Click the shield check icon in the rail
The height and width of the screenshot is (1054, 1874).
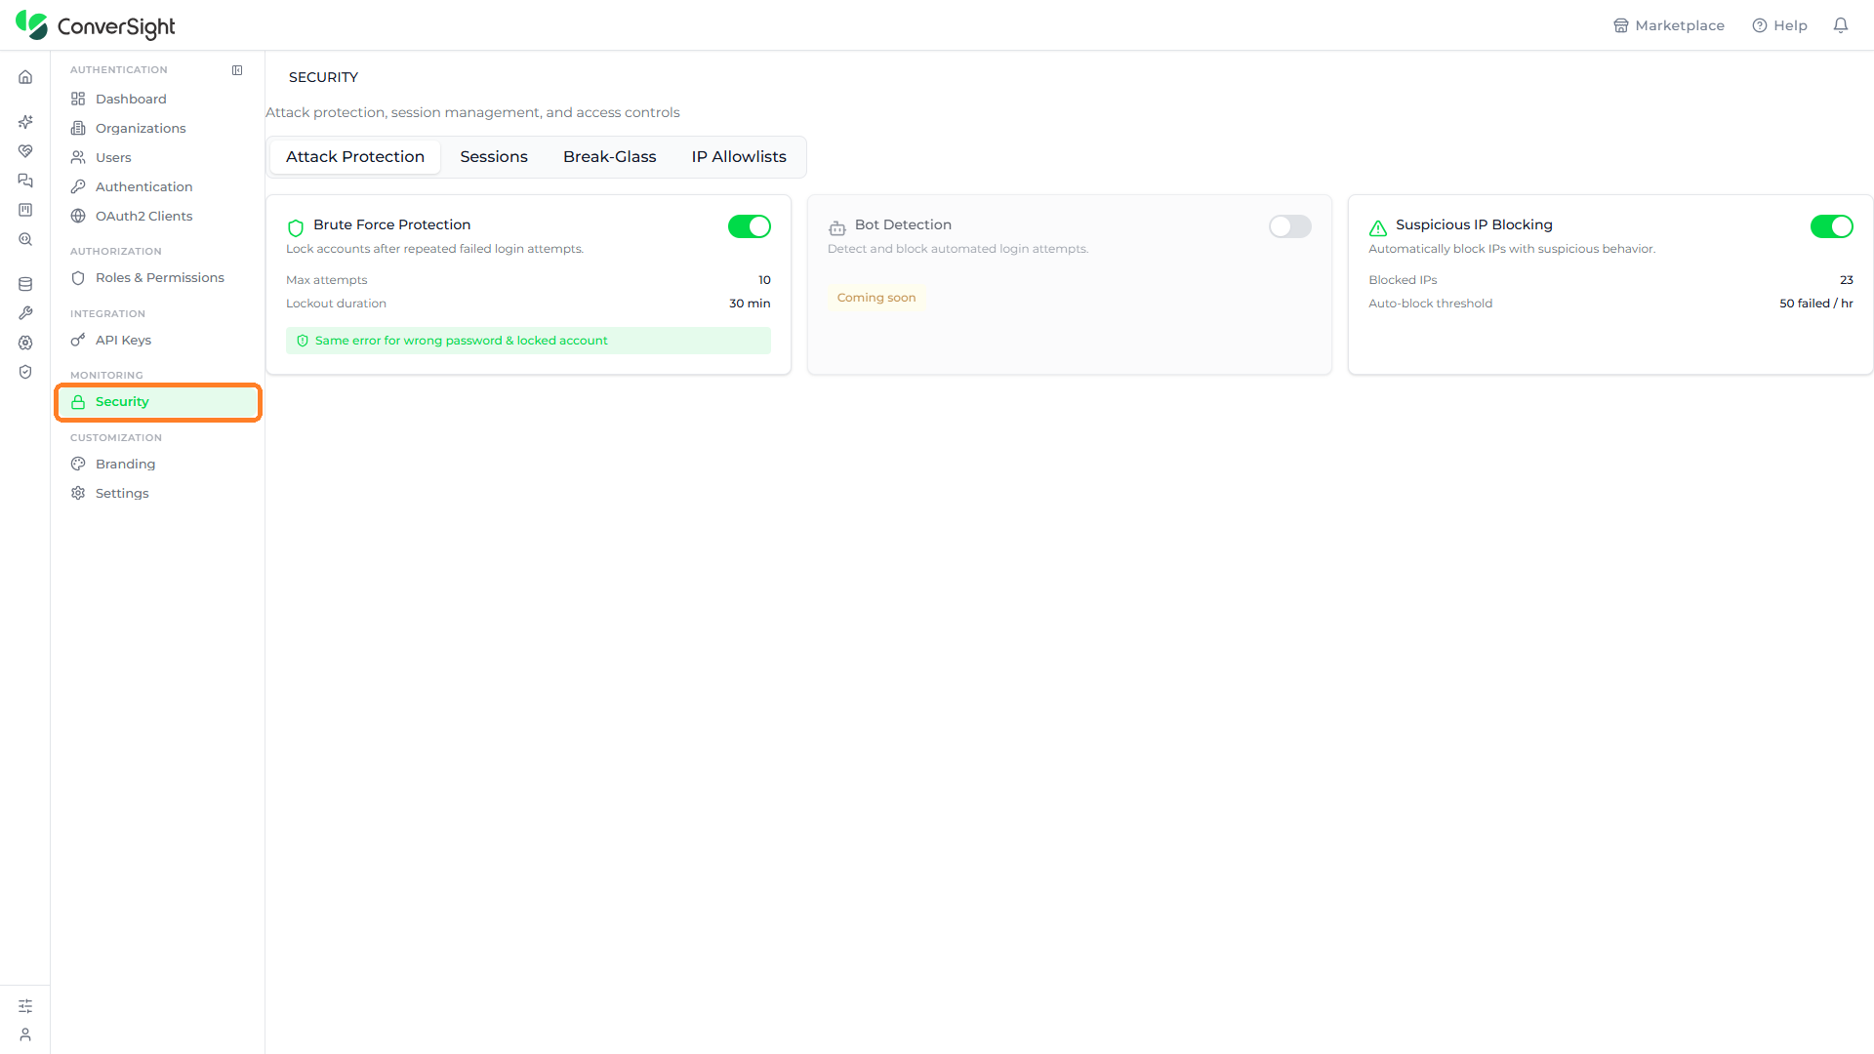pos(25,372)
